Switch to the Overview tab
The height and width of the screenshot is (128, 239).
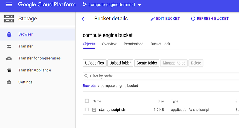click(x=109, y=44)
